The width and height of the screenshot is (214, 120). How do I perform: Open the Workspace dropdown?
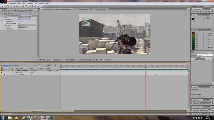[205, 6]
